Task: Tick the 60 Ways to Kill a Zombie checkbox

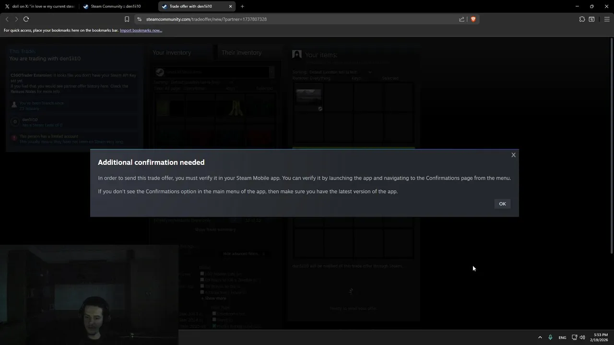Action: (202, 280)
